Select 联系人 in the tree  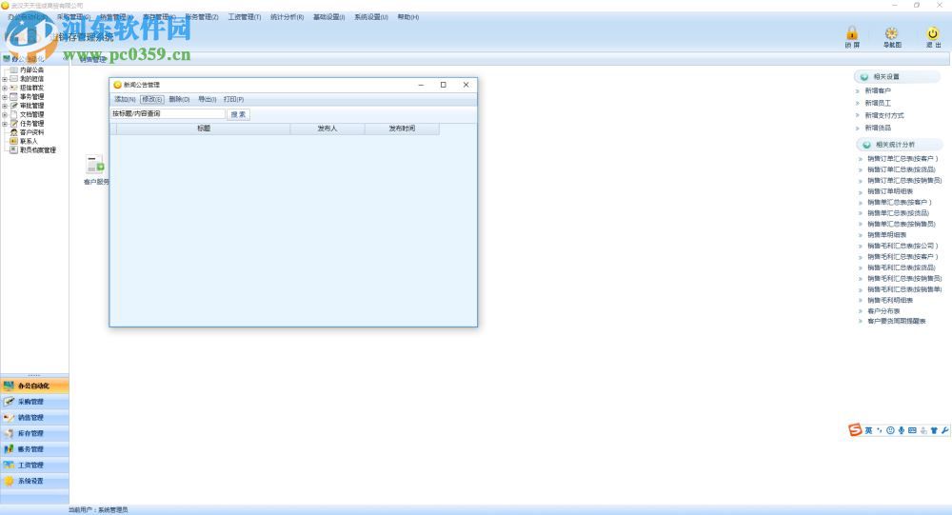(29, 141)
